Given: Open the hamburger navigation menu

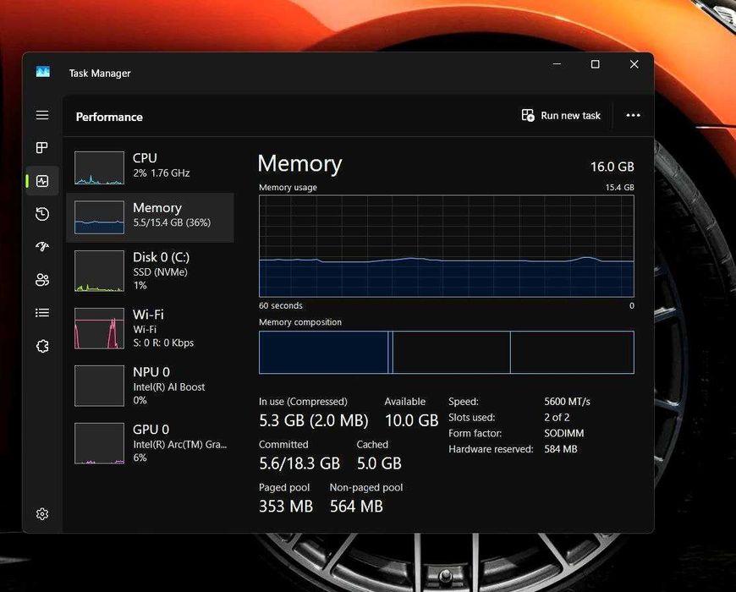Looking at the screenshot, I should pyautogui.click(x=42, y=115).
